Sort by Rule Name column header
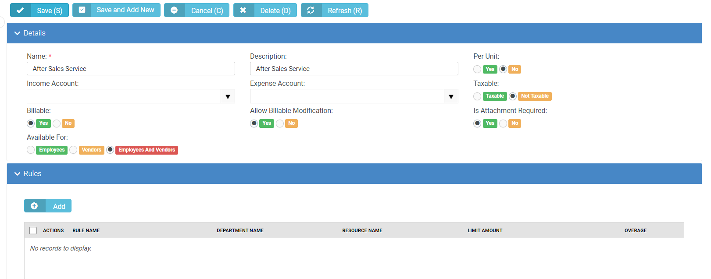711x279 pixels. point(86,230)
